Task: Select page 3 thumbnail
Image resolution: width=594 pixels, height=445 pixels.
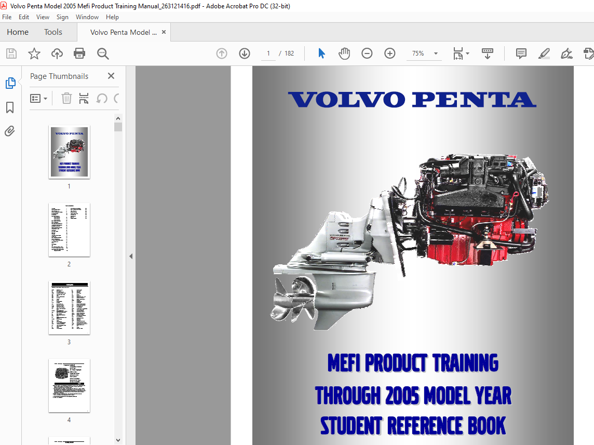Action: point(70,308)
